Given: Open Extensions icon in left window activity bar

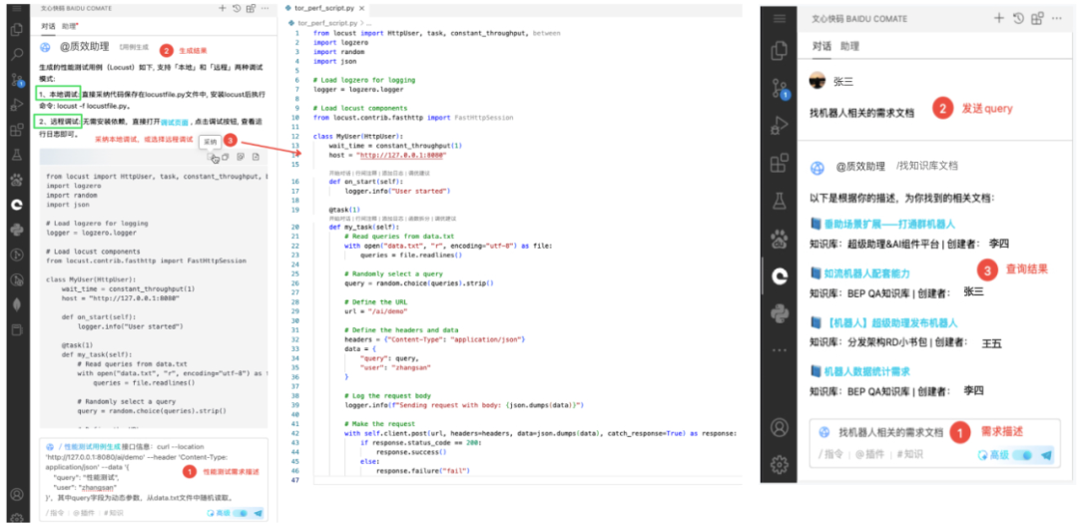Looking at the screenshot, I should (17, 130).
